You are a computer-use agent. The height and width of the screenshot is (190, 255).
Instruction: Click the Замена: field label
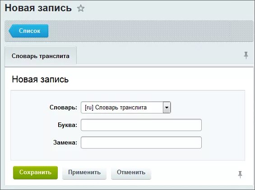pos(65,142)
